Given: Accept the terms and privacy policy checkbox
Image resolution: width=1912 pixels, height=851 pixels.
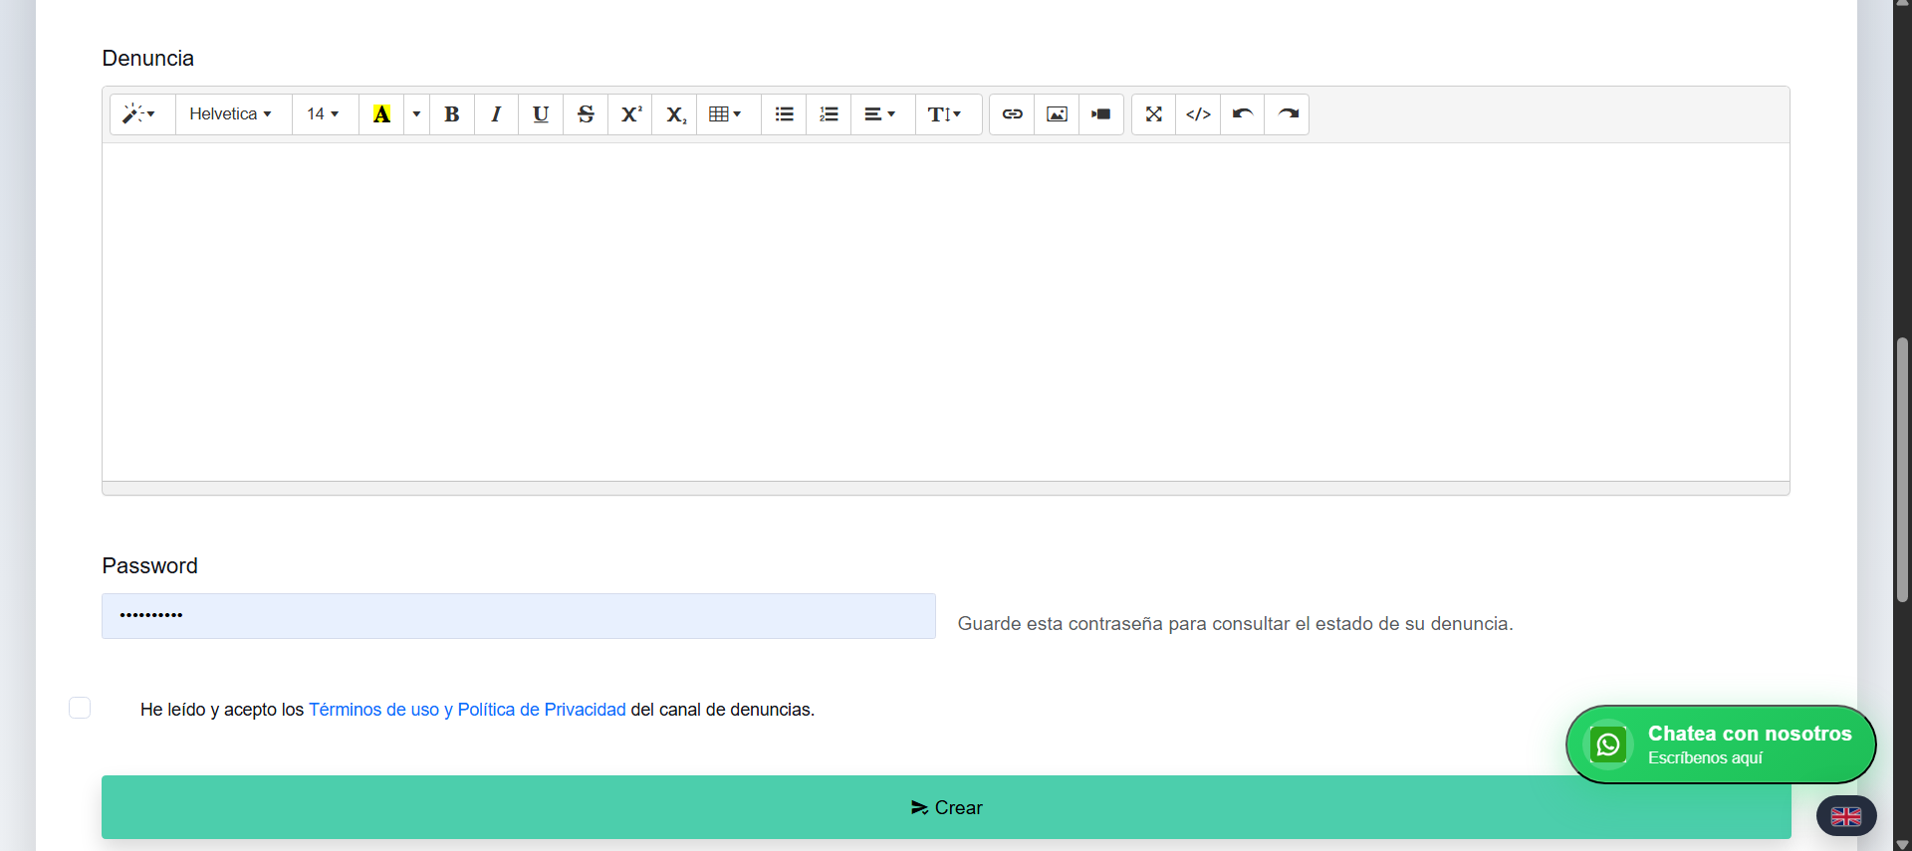Looking at the screenshot, I should (80, 708).
